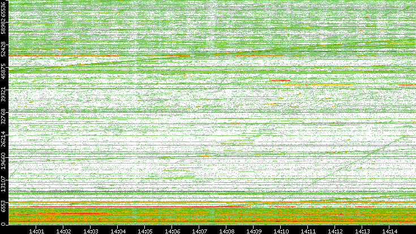Click the 14:02 time axis label
This screenshot has height=234, width=416.
tap(63, 231)
